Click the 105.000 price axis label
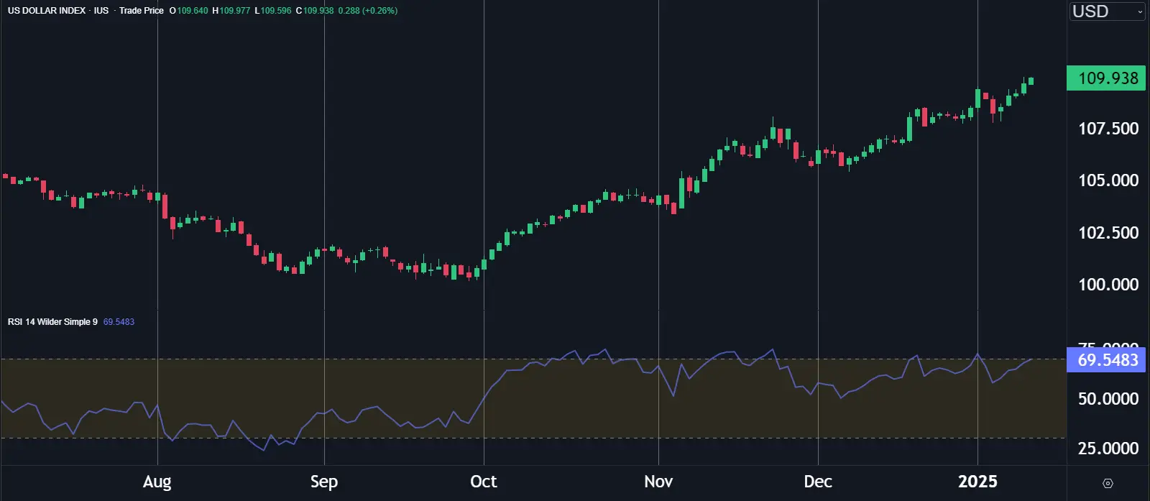The width and height of the screenshot is (1150, 501). pos(1108,180)
